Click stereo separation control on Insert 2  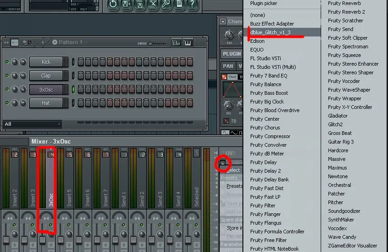[x=10, y=216]
